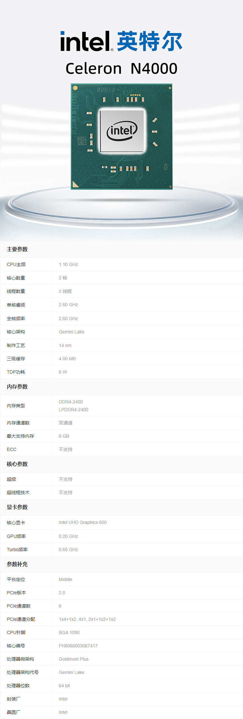The width and height of the screenshot is (243, 719).
Task: Click the 内存通道数 value 双通道
Action: (65, 423)
